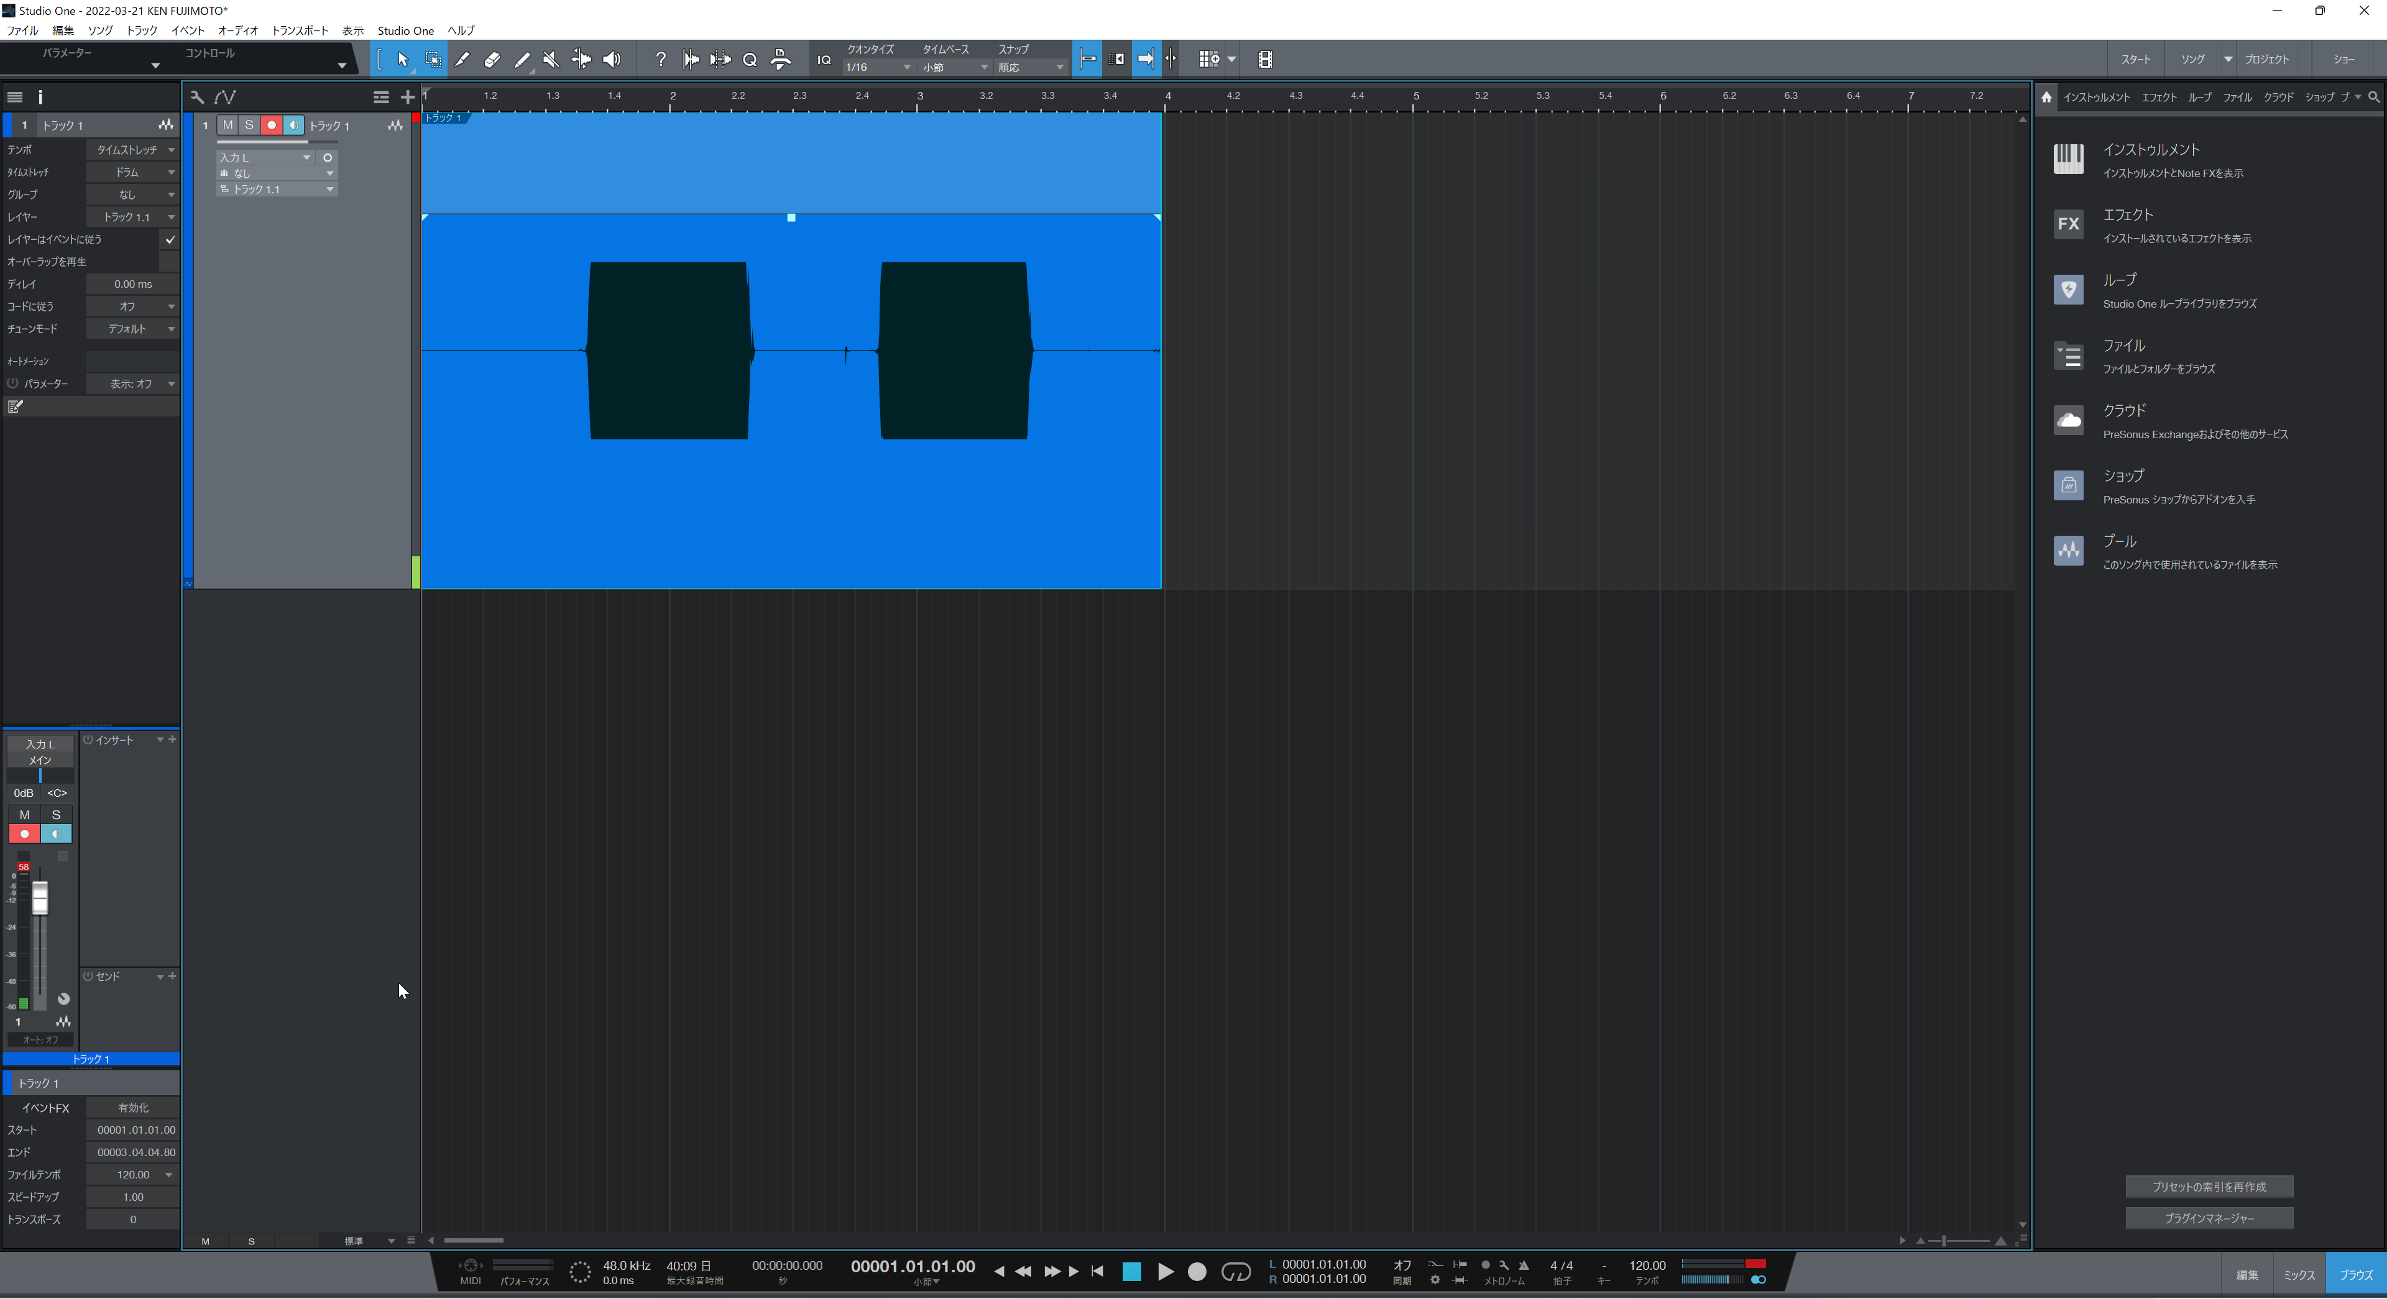Image resolution: width=2387 pixels, height=1299 pixels.
Task: Toggle 'レイヤーはイベントに従う' checkbox
Action: [170, 239]
